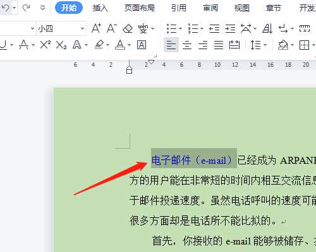The height and width of the screenshot is (252, 316).
Task: Click the character border icon
Action: tap(142, 45)
